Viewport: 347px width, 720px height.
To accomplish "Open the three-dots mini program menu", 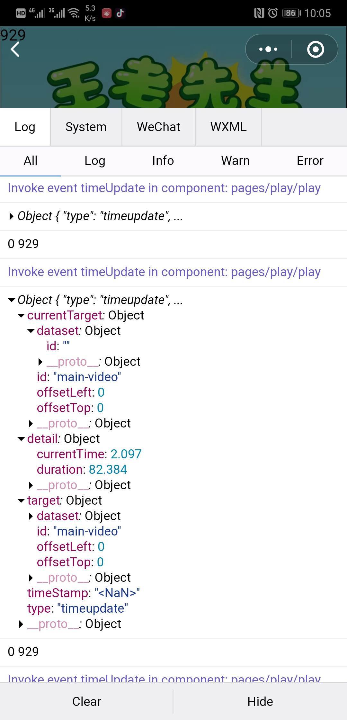I will [268, 49].
